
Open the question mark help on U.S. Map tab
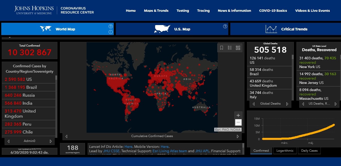225,26
